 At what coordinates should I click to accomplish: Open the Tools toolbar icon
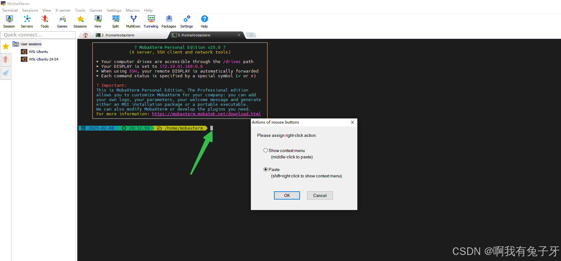(x=45, y=19)
